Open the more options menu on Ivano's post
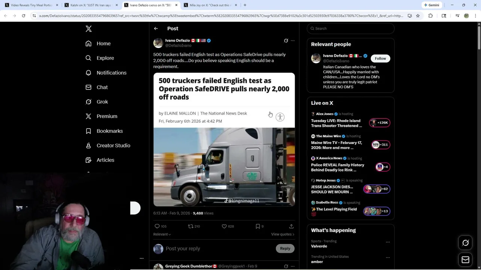The image size is (481, 270). point(293,40)
